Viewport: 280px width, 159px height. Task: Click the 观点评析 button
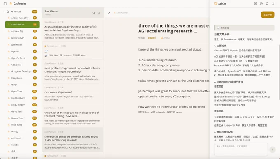tap(268, 15)
